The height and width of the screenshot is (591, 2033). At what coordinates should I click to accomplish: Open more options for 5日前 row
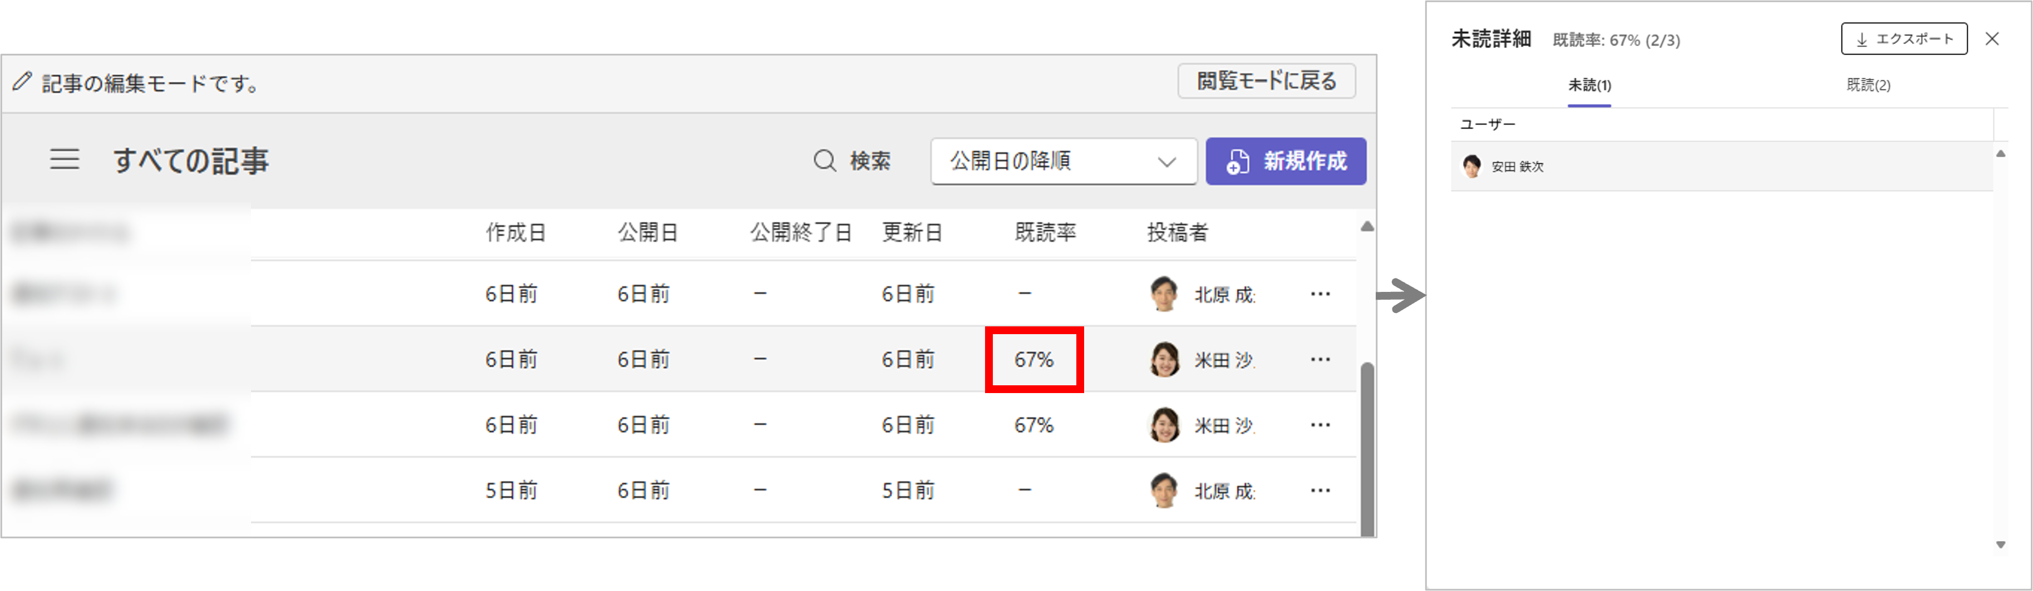tap(1320, 490)
